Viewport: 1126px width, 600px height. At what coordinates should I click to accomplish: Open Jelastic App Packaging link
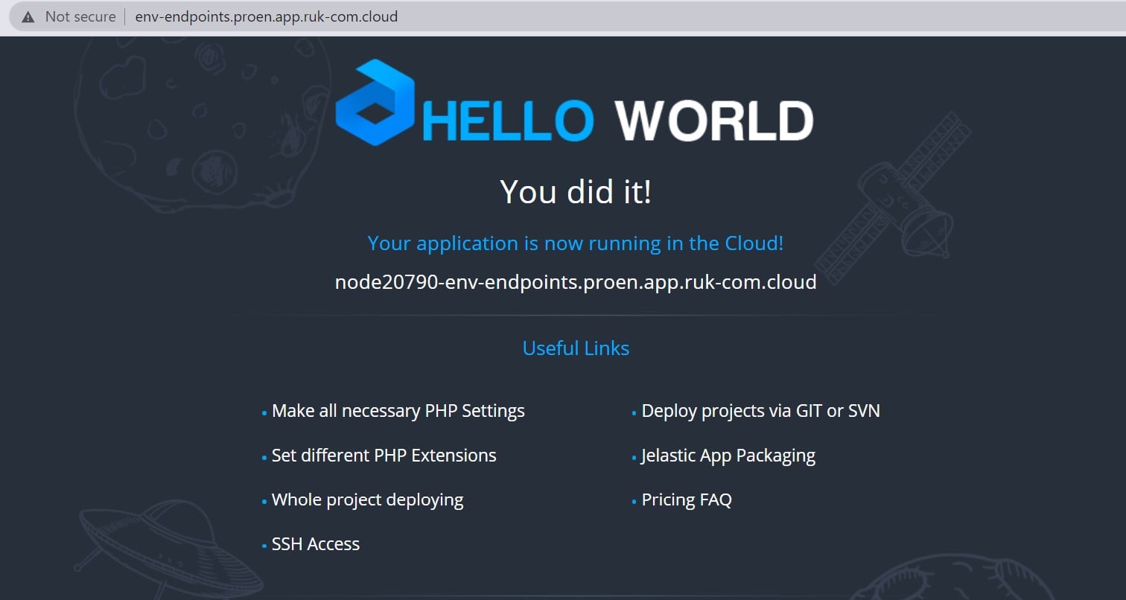coord(728,456)
